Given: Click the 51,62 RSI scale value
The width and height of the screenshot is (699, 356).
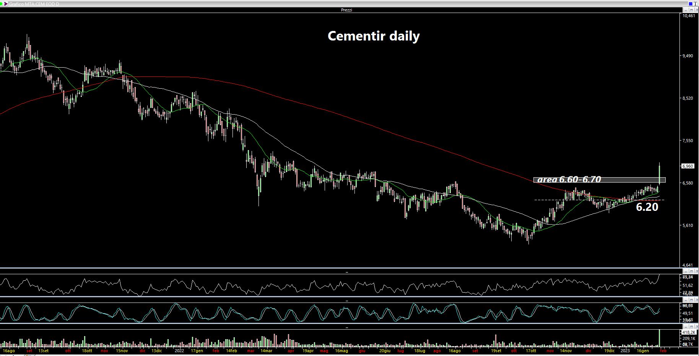Looking at the screenshot, I should [688, 285].
